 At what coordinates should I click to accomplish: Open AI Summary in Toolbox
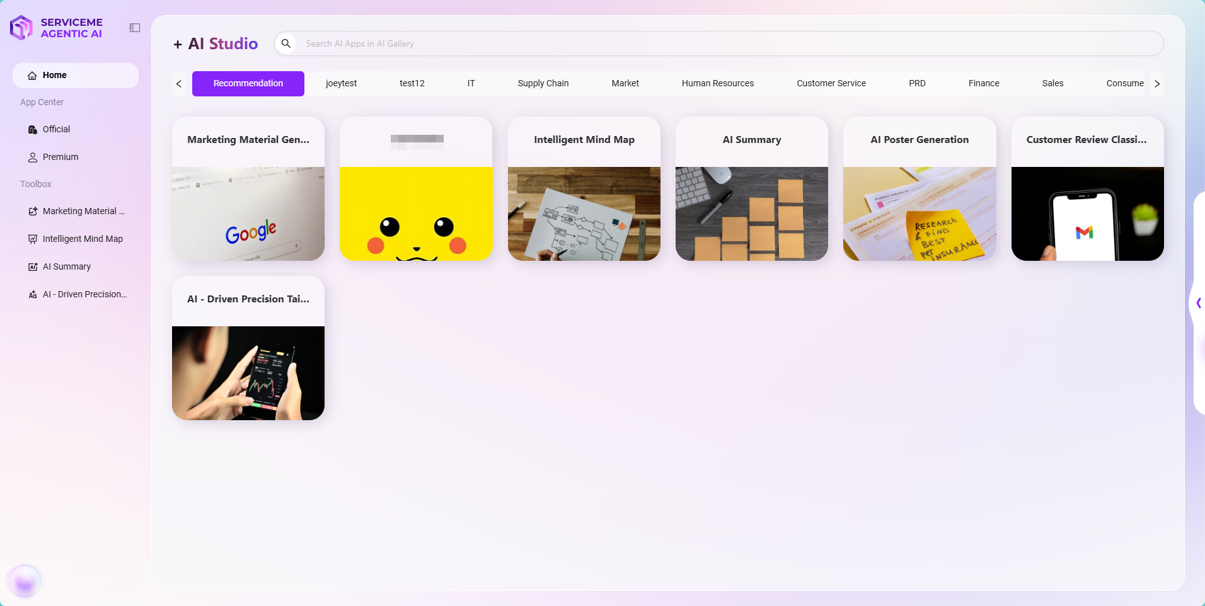pos(76,267)
